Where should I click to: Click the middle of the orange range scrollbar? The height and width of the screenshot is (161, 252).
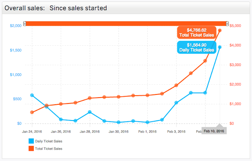pyautogui.click(x=126, y=24)
